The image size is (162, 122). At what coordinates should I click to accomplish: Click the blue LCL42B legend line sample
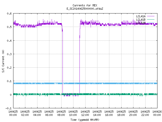(151, 23)
